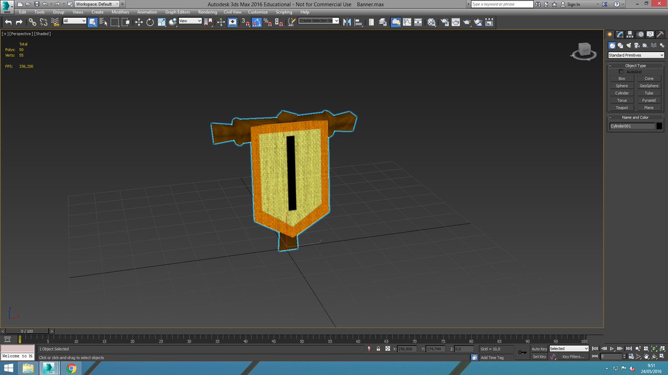Activate Unlink Selection tool

(x=43, y=22)
